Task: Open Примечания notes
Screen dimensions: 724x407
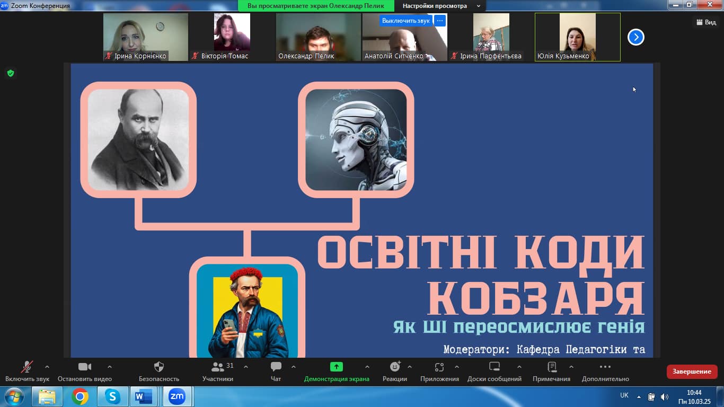Action: (552, 371)
